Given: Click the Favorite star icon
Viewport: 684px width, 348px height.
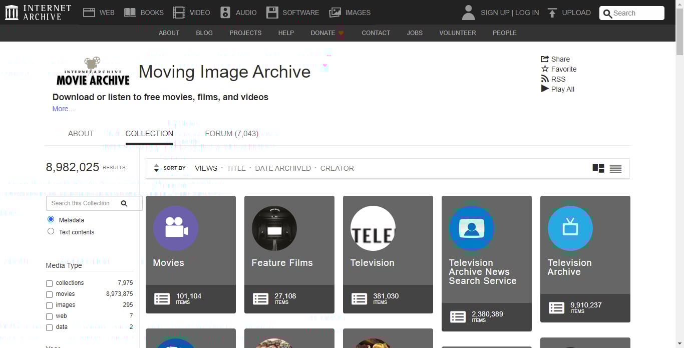Looking at the screenshot, I should 545,69.
